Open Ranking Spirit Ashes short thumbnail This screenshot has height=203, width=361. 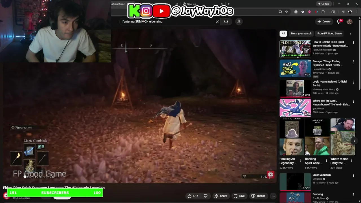317,137
